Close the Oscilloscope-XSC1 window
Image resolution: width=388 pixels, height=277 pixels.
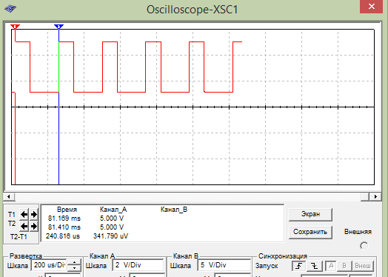tap(372, 7)
